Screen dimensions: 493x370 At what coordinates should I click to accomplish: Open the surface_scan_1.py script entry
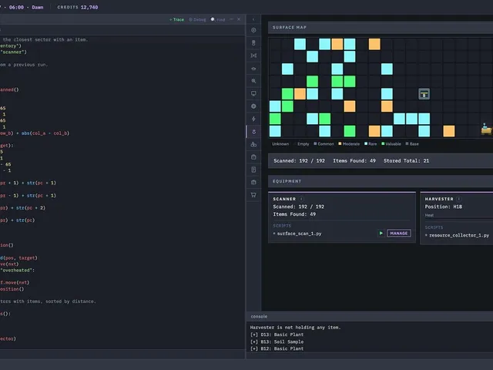click(299, 234)
